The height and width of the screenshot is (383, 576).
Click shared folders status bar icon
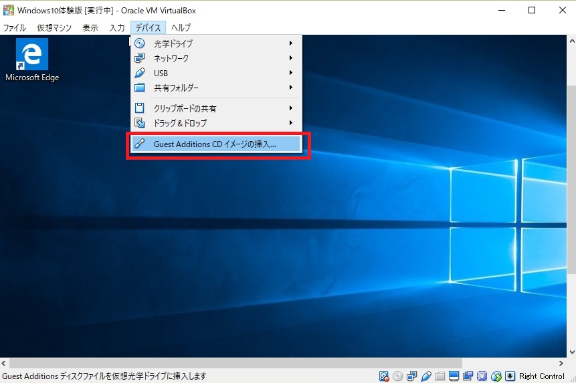440,376
